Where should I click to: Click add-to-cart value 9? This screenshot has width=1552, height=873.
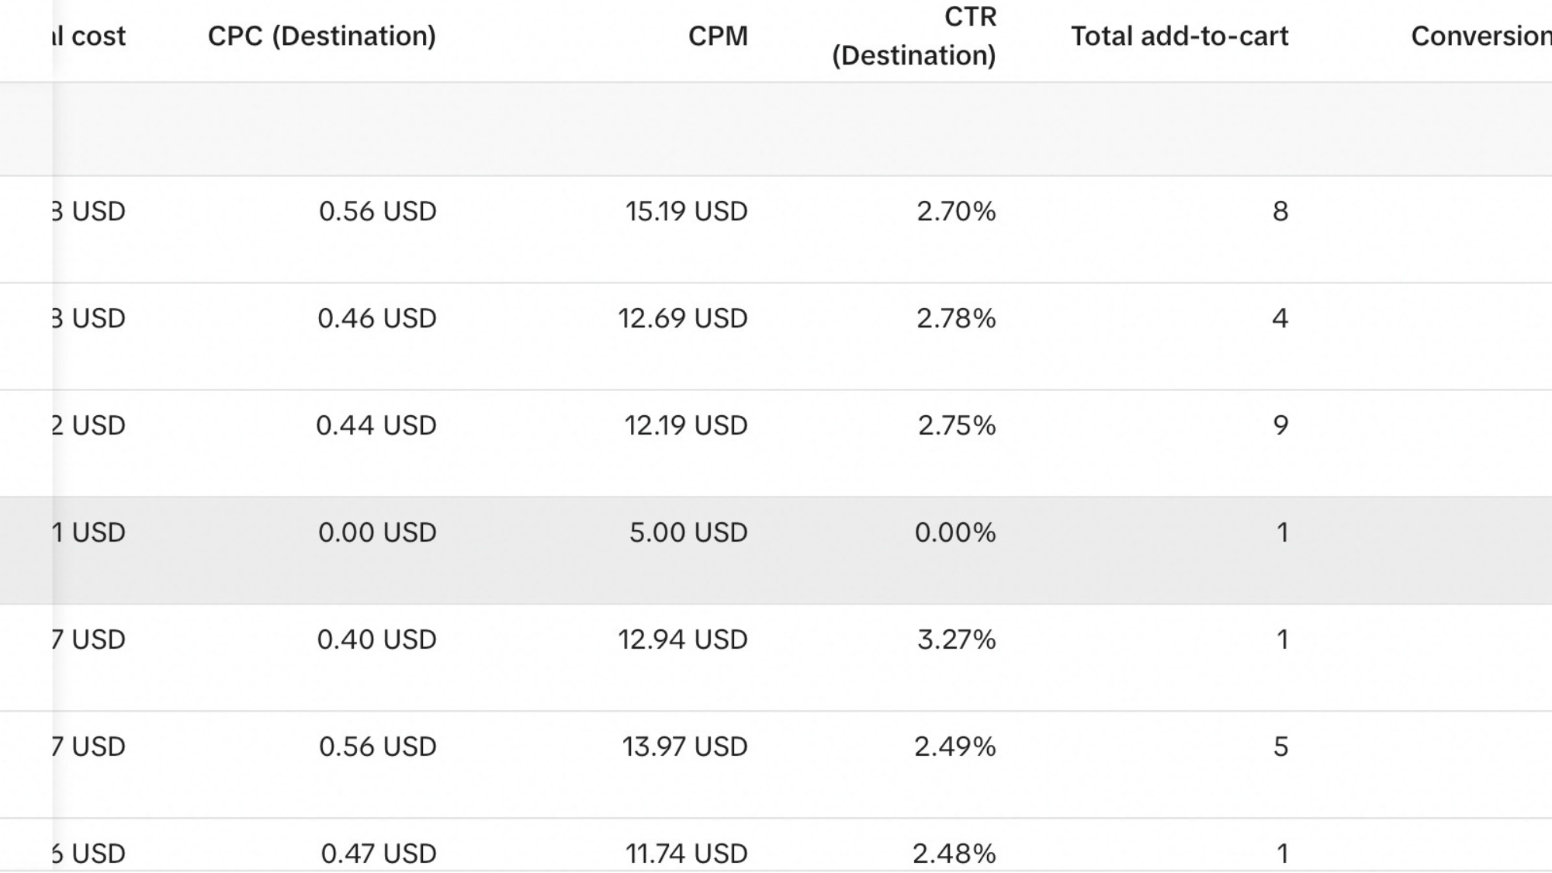pyautogui.click(x=1280, y=425)
